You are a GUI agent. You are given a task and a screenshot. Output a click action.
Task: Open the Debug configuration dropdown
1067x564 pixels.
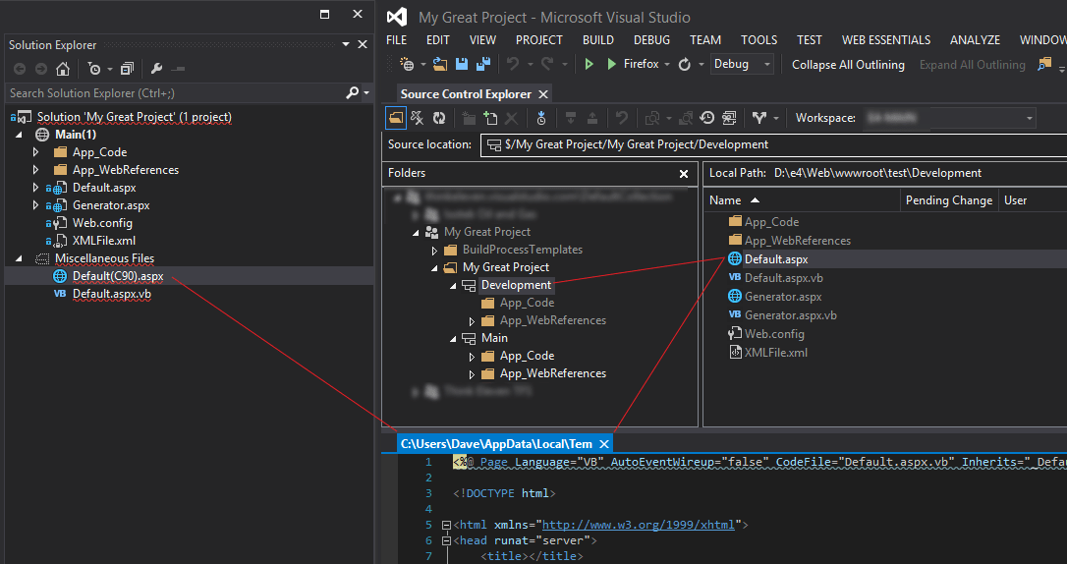pos(742,64)
